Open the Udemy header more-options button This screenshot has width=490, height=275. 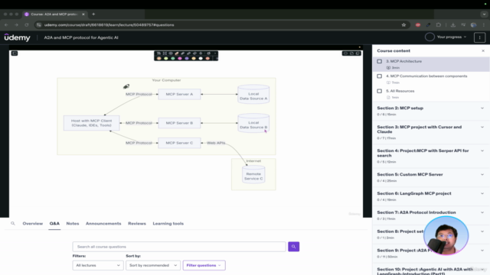click(479, 37)
